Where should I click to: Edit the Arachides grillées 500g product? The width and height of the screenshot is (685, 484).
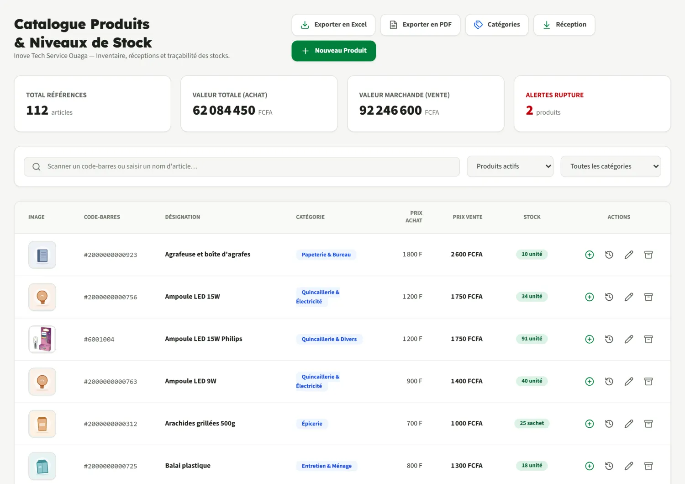tap(629, 424)
